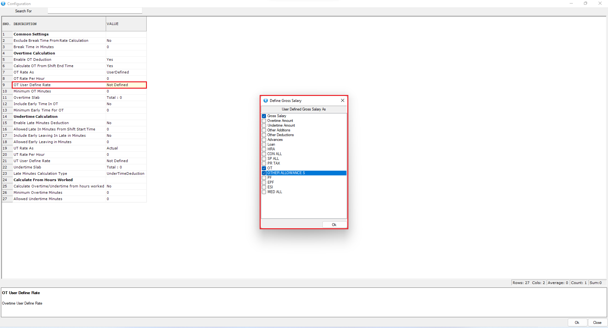608x328 pixels.
Task: Deselect the OTHER ALLOWANCE S checkbox
Action: point(264,173)
